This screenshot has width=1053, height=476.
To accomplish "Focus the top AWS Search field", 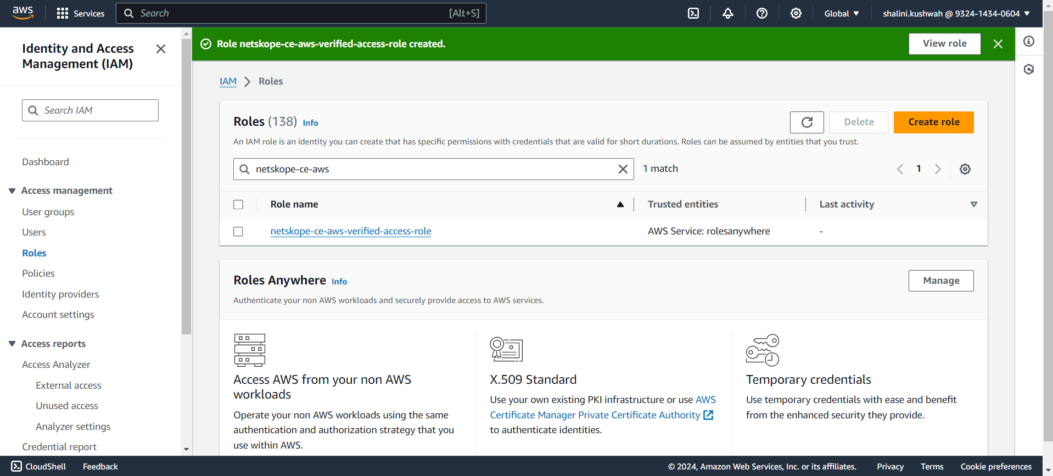I will (301, 13).
